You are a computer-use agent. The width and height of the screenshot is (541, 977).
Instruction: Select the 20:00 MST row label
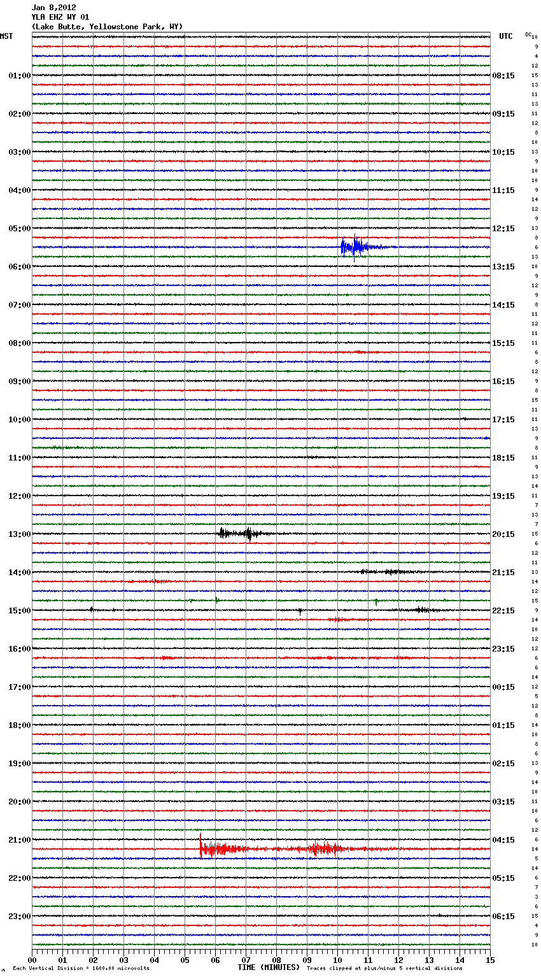click(x=19, y=802)
